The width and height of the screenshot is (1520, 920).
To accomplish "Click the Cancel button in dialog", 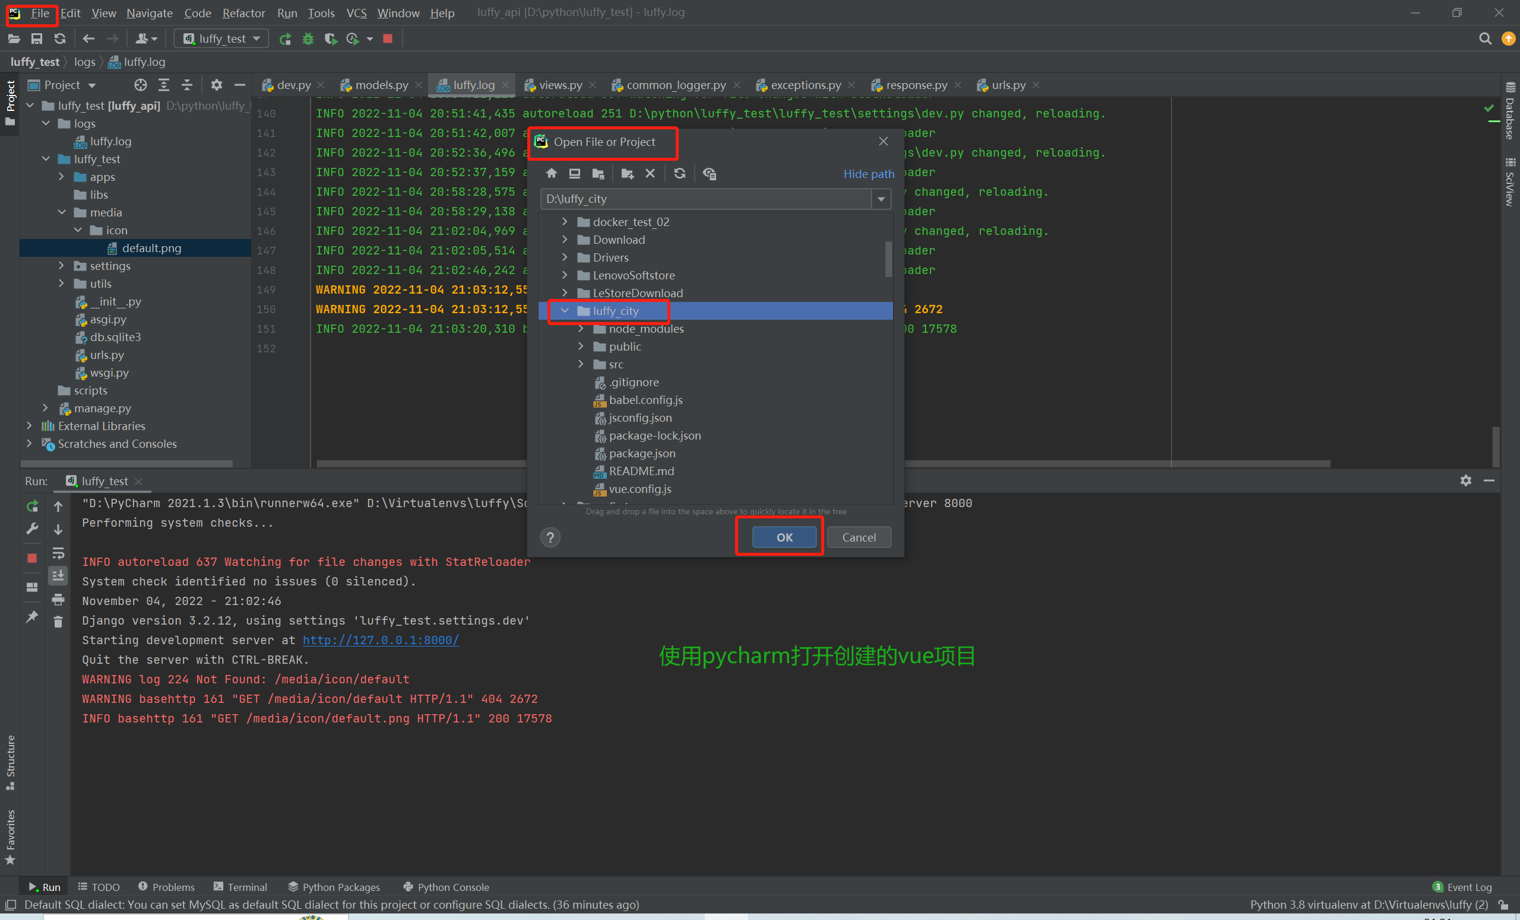I will tap(858, 537).
